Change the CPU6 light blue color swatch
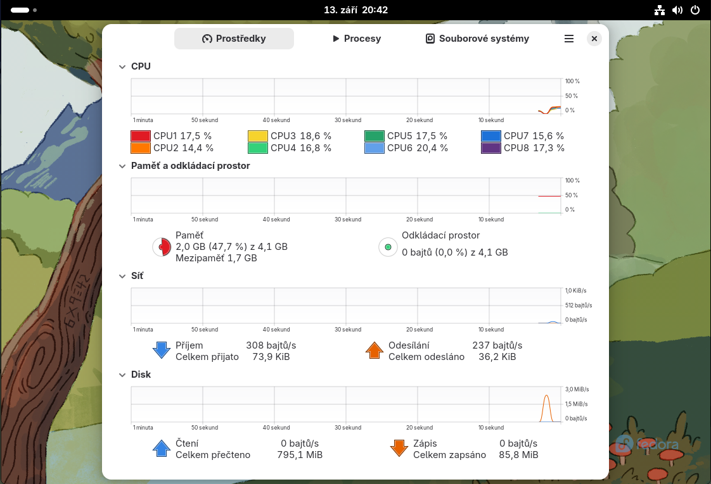Screen dimensions: 711x484 click(375, 148)
